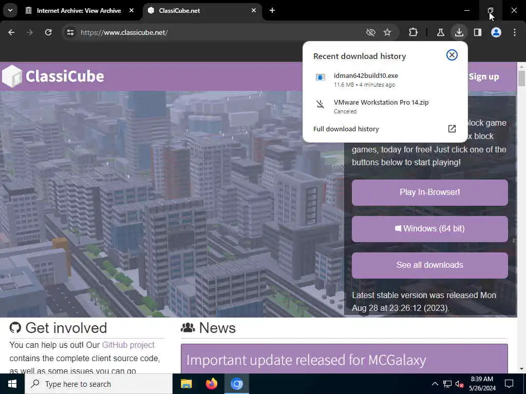
Task: Click the canceled download icon for VMware
Action: tap(321, 104)
